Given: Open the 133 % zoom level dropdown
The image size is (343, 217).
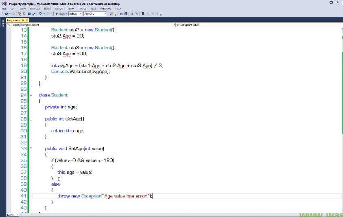Looking at the screenshot, I should [13, 215].
